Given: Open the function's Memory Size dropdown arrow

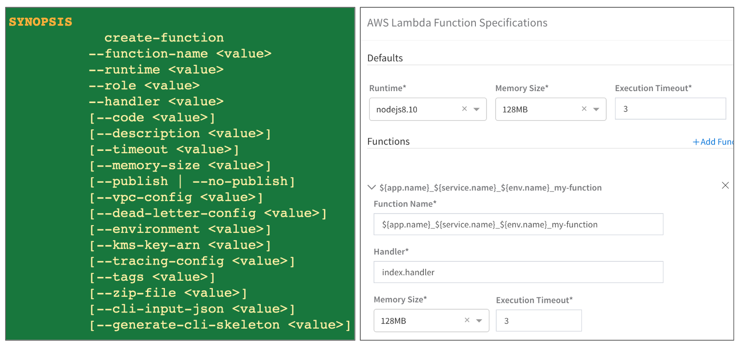Looking at the screenshot, I should 479,321.
